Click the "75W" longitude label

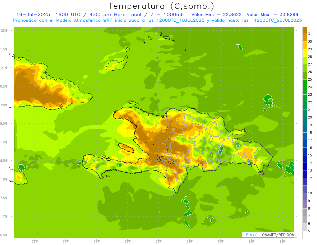(x=66, y=242)
